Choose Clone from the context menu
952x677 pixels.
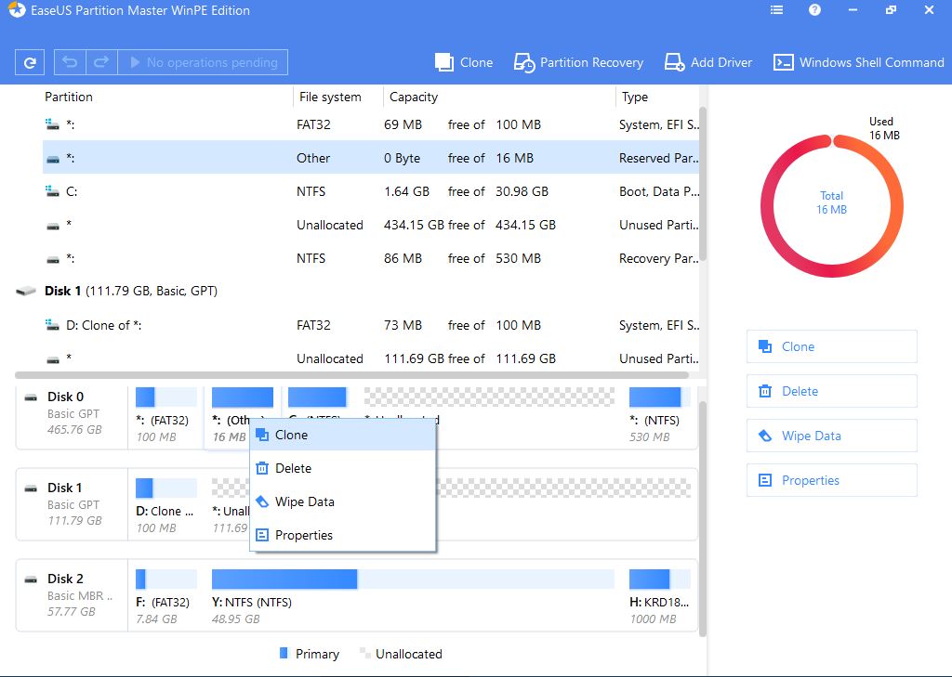[x=291, y=435]
